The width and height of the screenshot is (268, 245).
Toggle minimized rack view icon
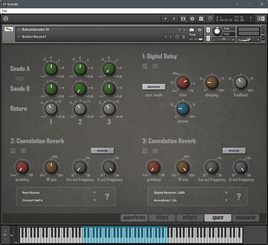pyautogui.click(x=210, y=19)
